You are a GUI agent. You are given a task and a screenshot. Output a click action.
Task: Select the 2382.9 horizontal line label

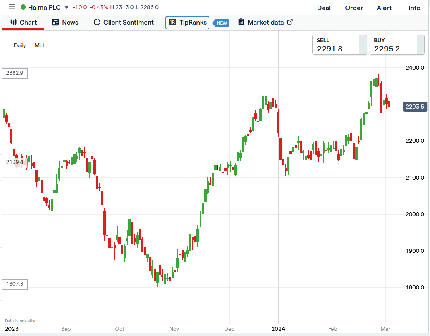15,73
